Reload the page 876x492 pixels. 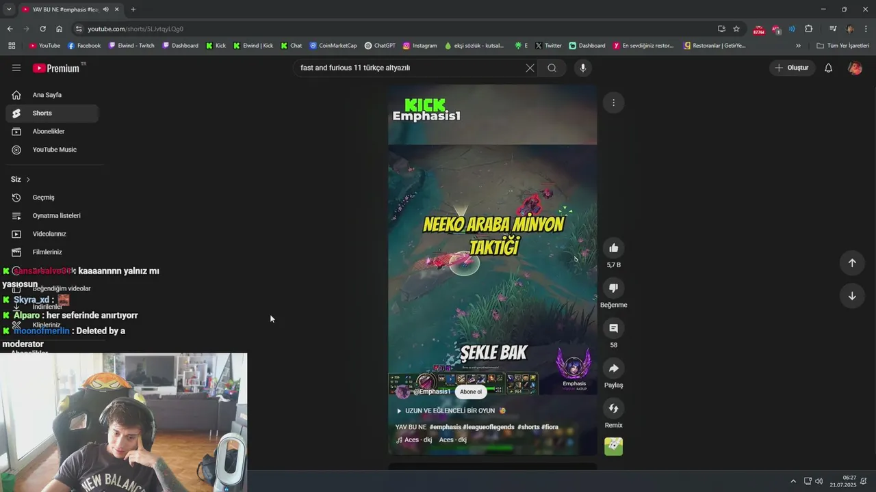click(42, 29)
